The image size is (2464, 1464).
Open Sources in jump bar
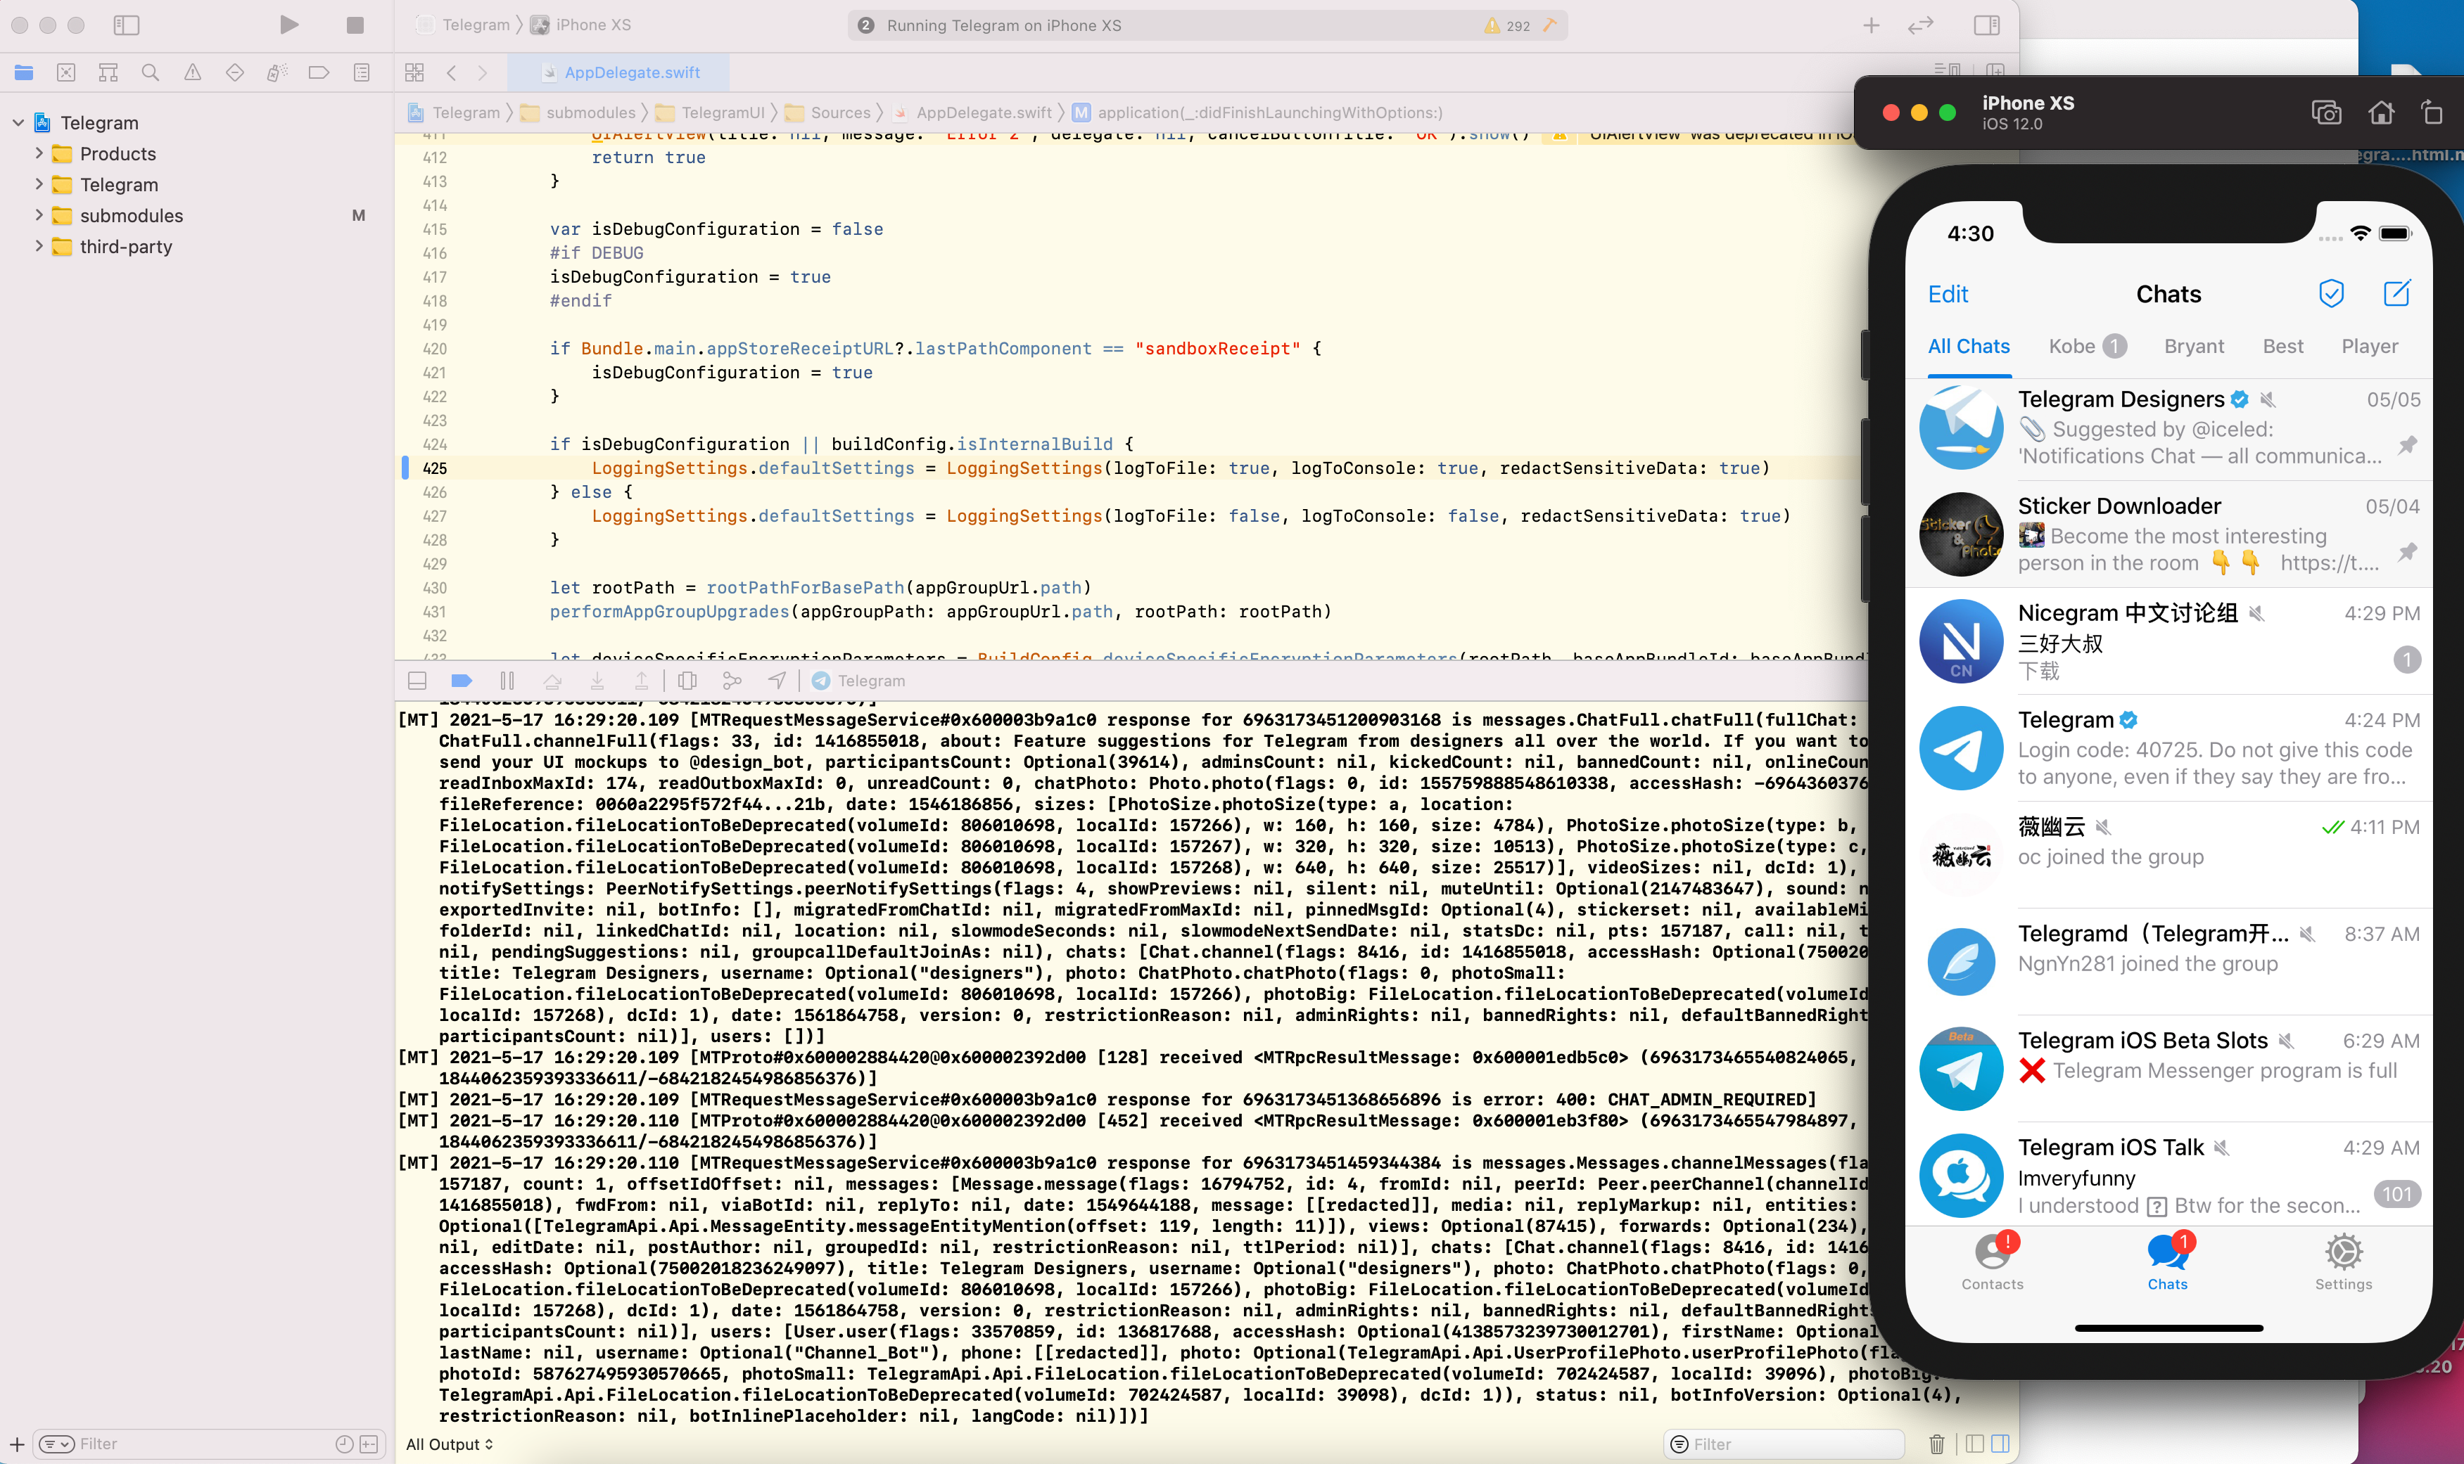tap(828, 113)
